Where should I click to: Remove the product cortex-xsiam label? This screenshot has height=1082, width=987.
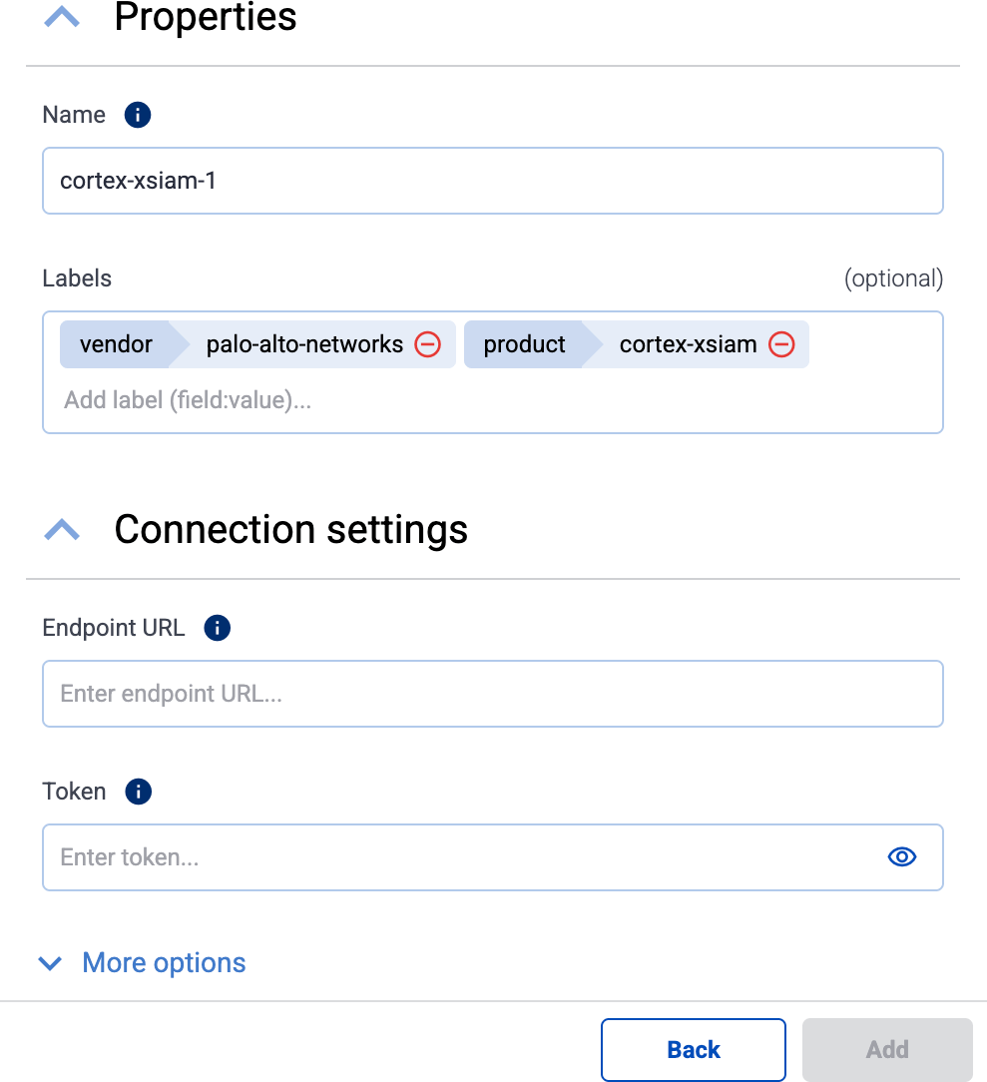click(x=781, y=344)
